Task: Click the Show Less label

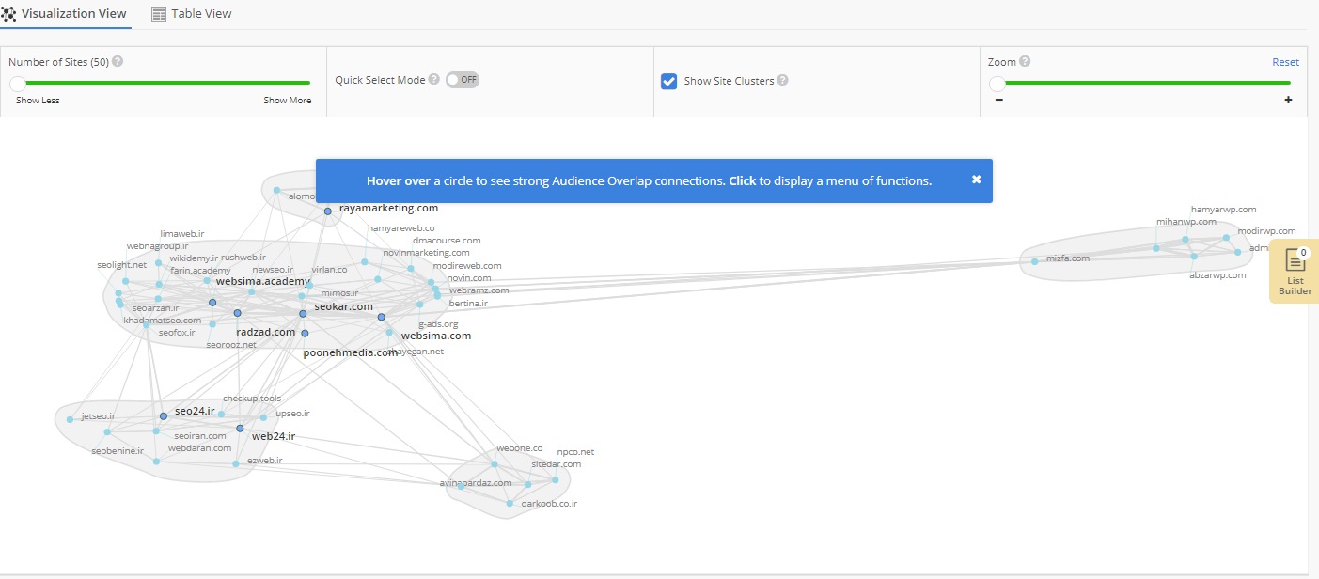Action: [38, 101]
